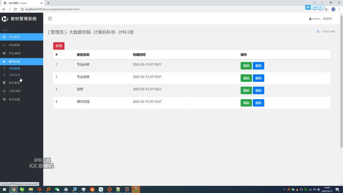Bookmark this page using the star icon
Image resolution: width=343 pixels, height=193 pixels.
click(x=326, y=9)
